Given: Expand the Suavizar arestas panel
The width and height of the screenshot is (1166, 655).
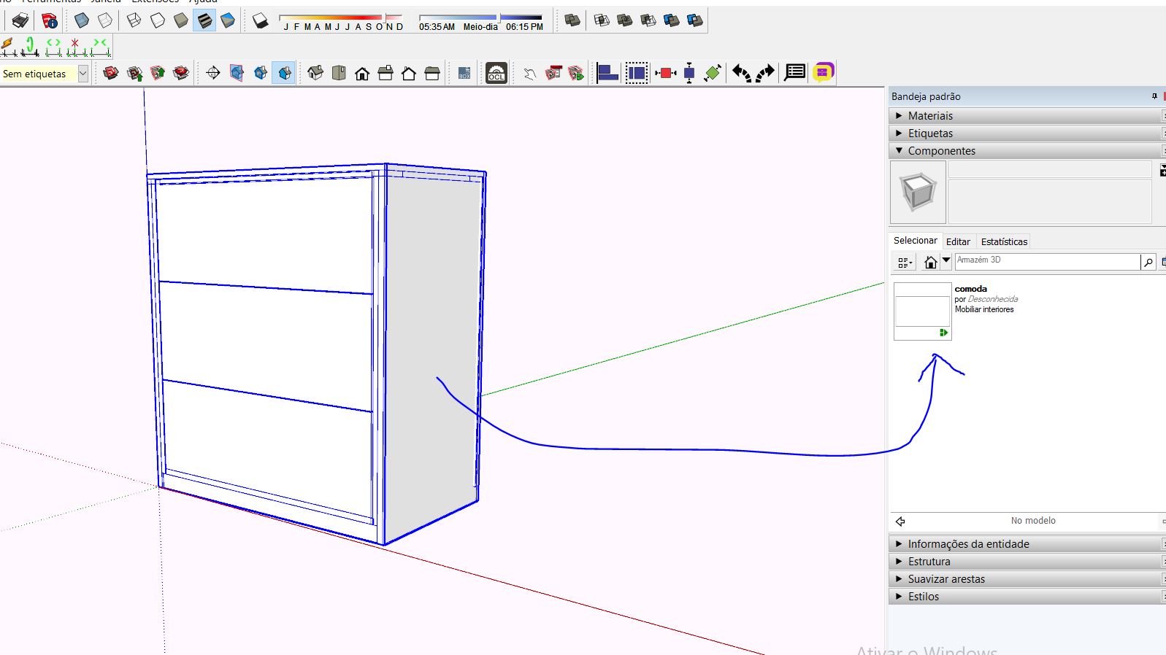Looking at the screenshot, I should pos(1027,578).
